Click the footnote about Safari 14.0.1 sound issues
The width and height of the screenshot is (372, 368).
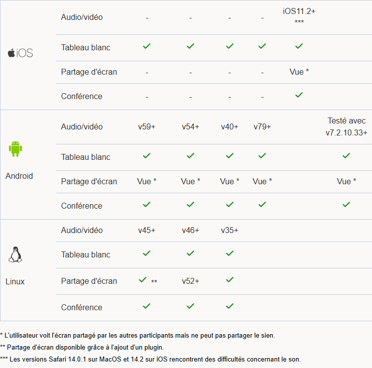tap(150, 359)
